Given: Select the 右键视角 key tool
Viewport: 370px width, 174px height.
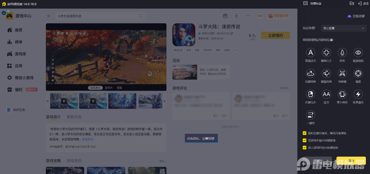Looking at the screenshot, I should (310, 73).
